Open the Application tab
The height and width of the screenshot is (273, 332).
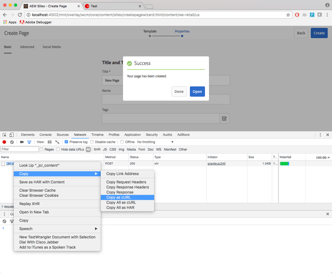[x=132, y=135]
